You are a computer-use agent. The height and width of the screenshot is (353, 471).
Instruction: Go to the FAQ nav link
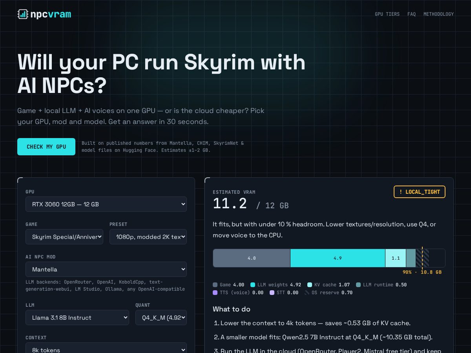tap(411, 14)
